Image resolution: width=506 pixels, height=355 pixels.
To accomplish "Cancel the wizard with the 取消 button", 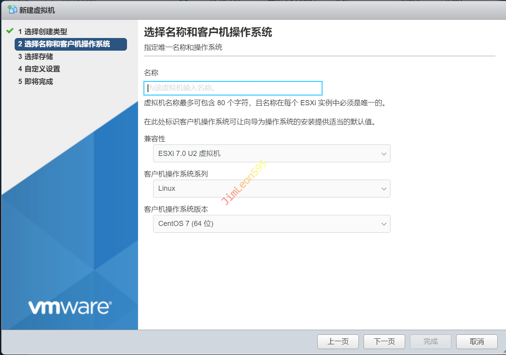I will [477, 342].
